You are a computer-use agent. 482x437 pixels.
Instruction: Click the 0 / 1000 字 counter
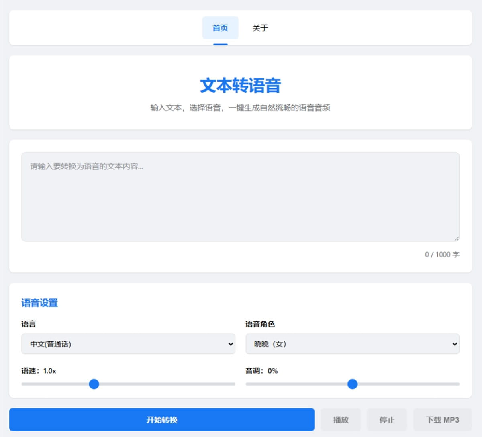(442, 255)
